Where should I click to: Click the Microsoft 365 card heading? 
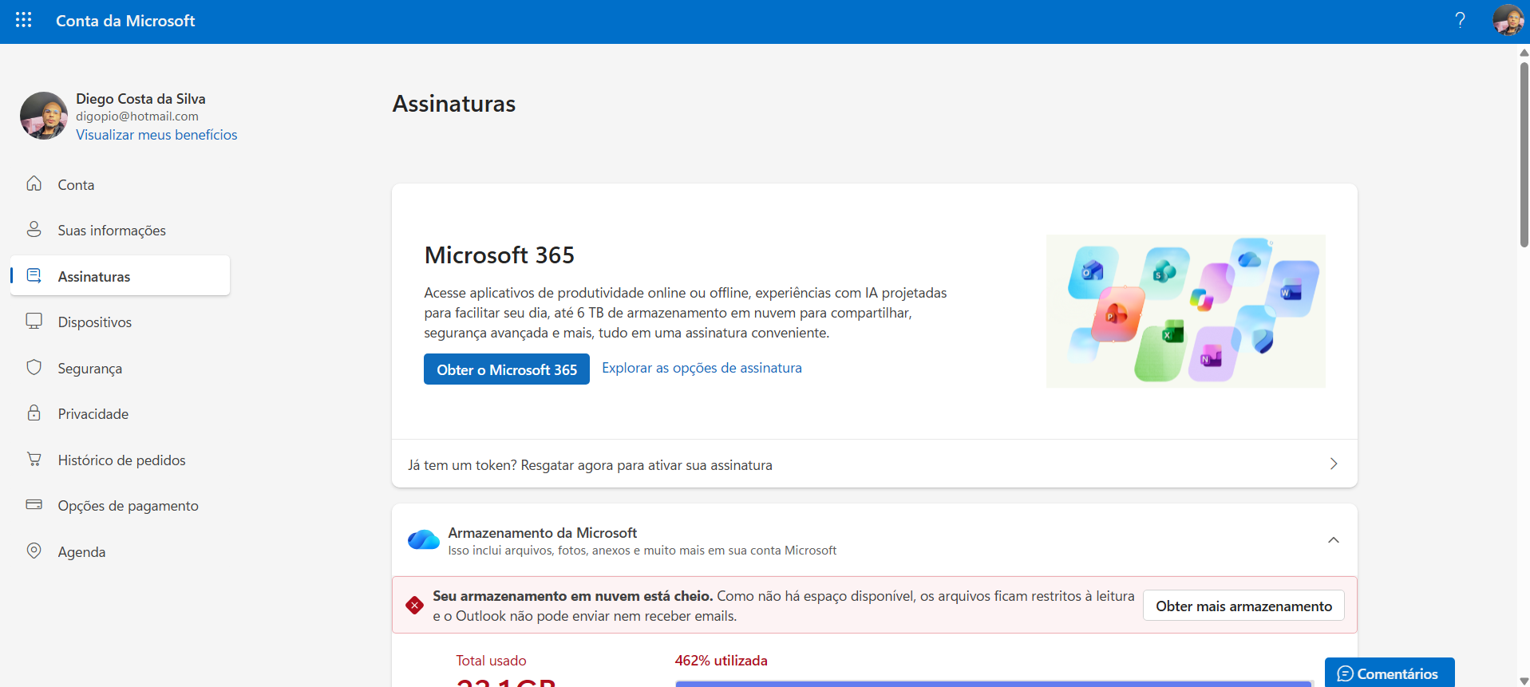pos(500,255)
